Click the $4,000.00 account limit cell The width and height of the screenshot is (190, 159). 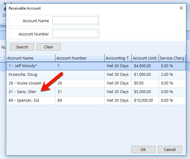click(x=145, y=66)
